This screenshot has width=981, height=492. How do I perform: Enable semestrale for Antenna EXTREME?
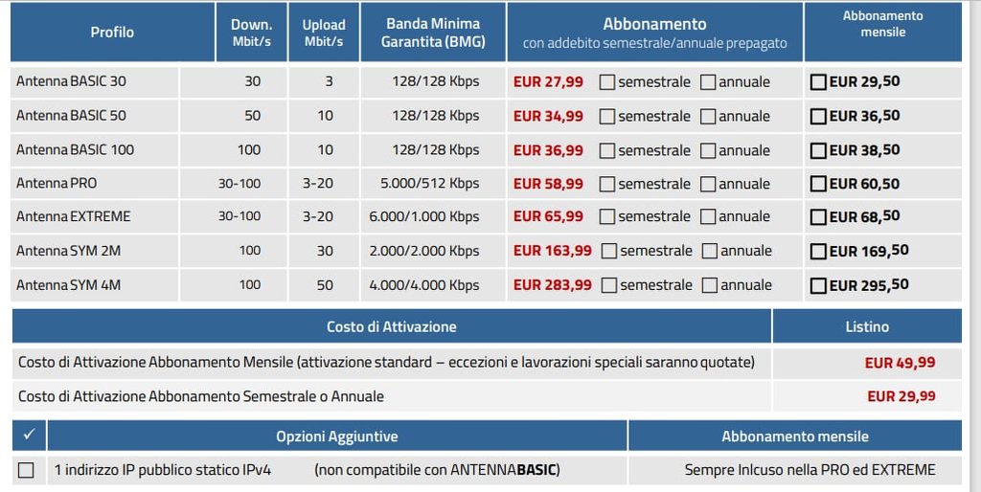607,217
